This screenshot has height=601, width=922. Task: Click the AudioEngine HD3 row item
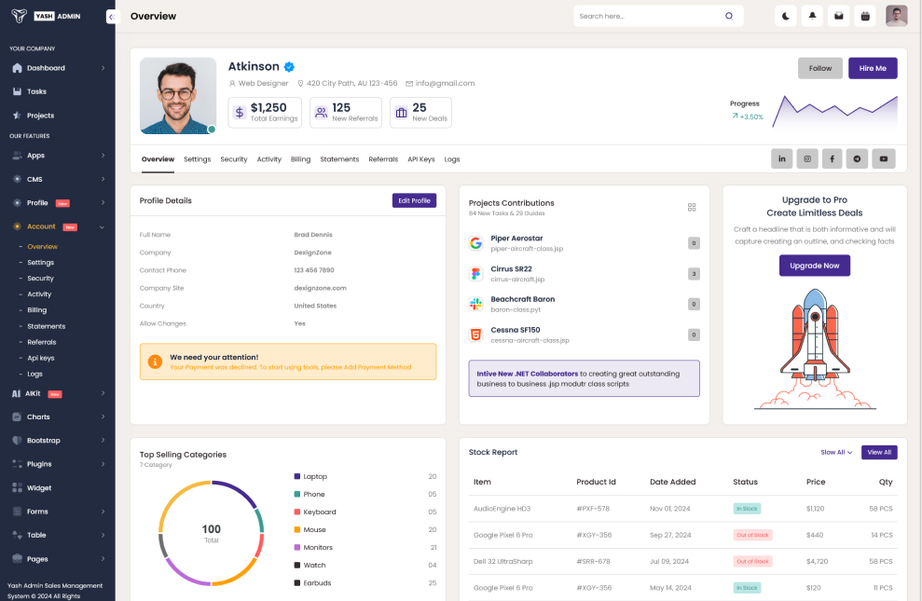pyautogui.click(x=502, y=509)
